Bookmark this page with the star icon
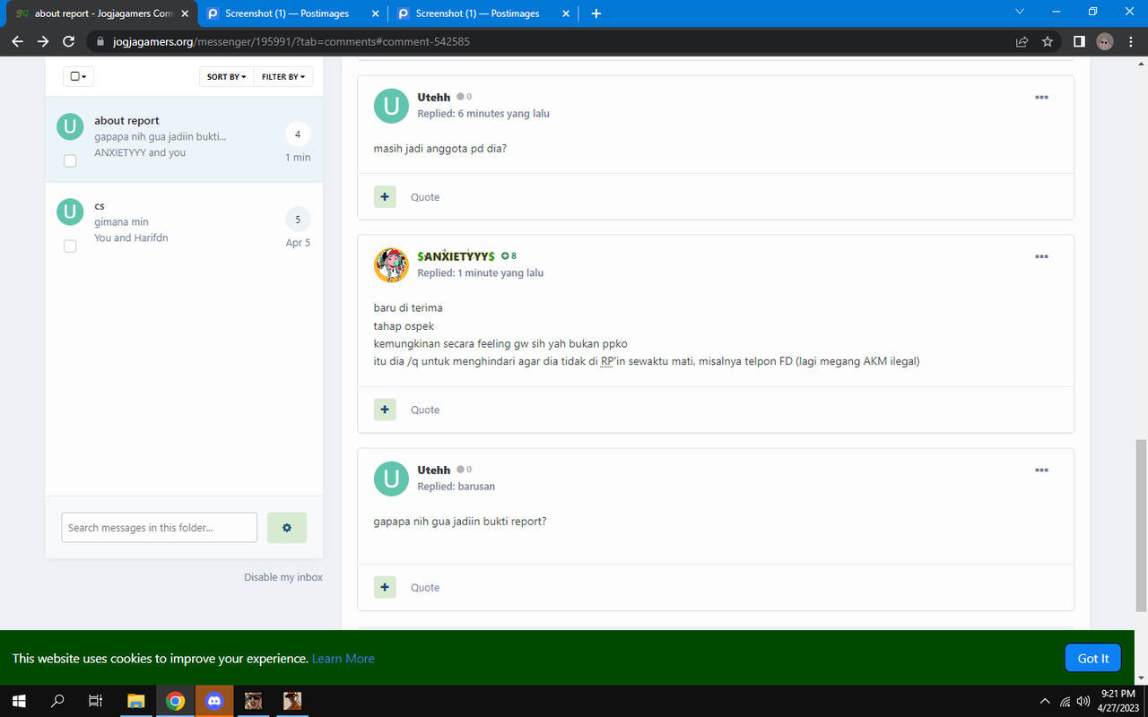 click(x=1048, y=41)
